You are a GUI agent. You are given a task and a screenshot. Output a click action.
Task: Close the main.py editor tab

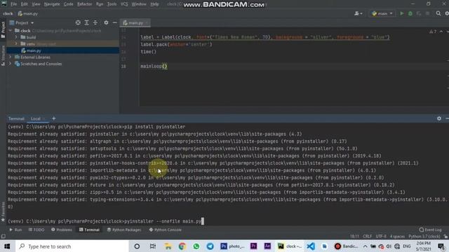coord(147,23)
